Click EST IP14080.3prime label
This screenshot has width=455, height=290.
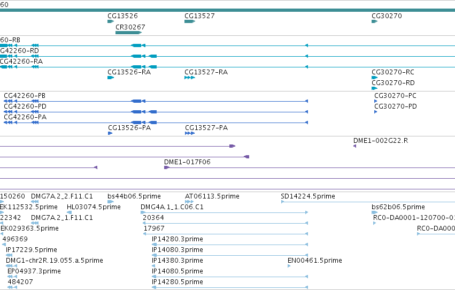pyautogui.click(x=178, y=250)
